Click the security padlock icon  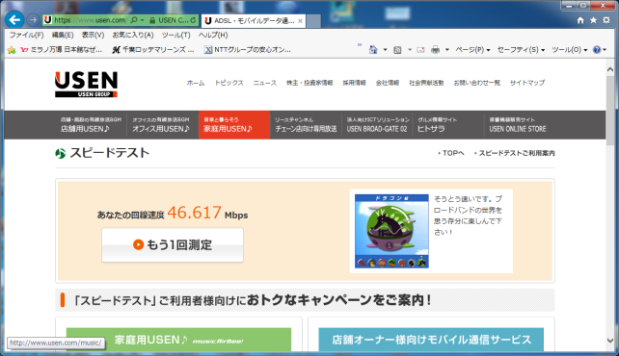[152, 20]
